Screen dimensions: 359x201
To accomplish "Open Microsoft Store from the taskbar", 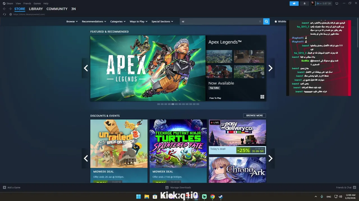I will click(x=155, y=197).
